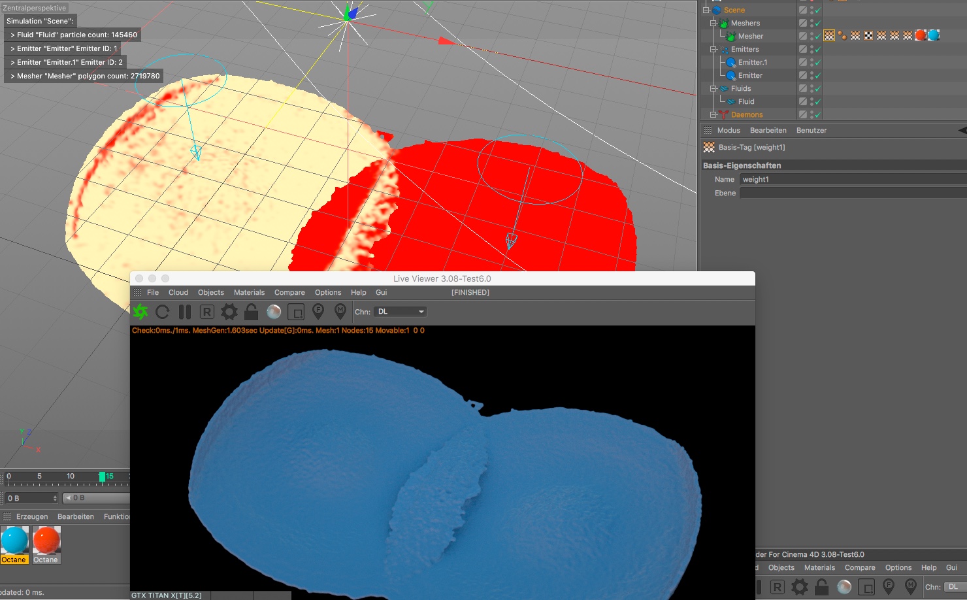Viewport: 967px width, 600px height.
Task: Enable clay mode sphere icon
Action: click(x=274, y=312)
